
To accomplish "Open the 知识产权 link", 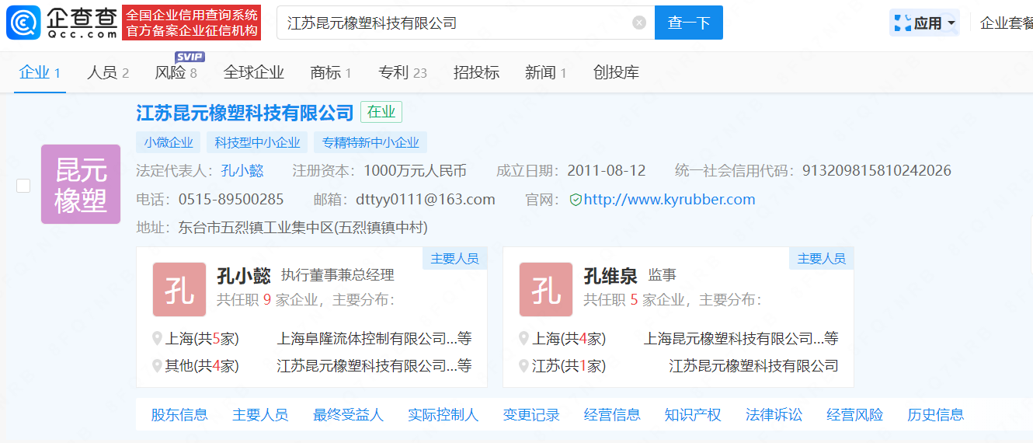I will coord(693,415).
